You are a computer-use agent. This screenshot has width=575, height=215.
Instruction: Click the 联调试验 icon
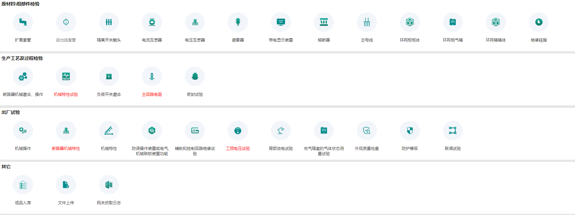(x=453, y=131)
